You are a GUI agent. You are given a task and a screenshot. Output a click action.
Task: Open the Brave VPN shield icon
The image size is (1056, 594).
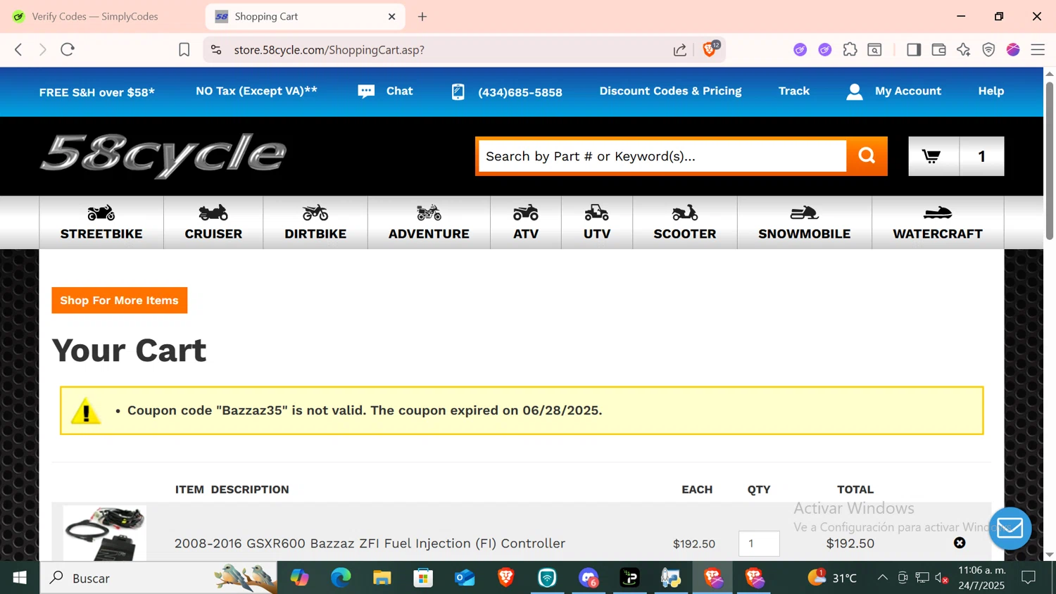988,50
